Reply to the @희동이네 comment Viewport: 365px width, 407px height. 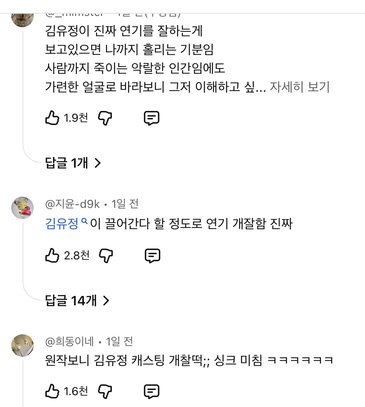152,391
